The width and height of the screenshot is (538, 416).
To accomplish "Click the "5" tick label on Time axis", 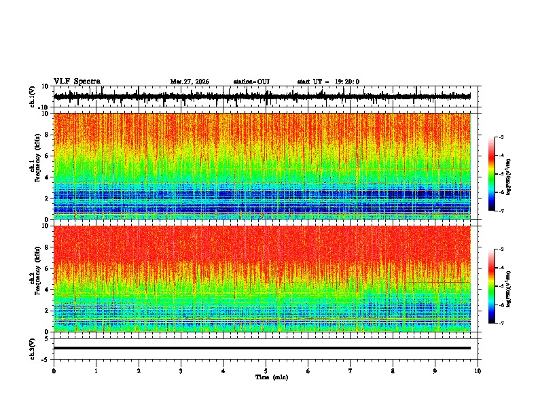I will (266, 371).
